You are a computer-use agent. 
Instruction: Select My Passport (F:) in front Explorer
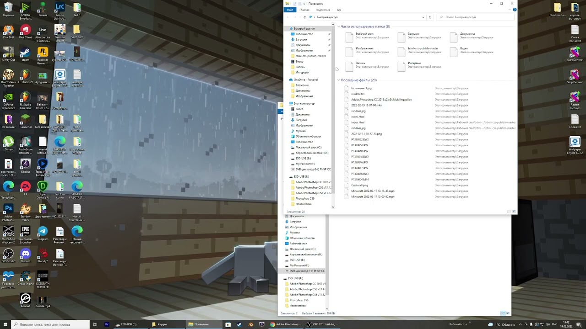(305, 164)
